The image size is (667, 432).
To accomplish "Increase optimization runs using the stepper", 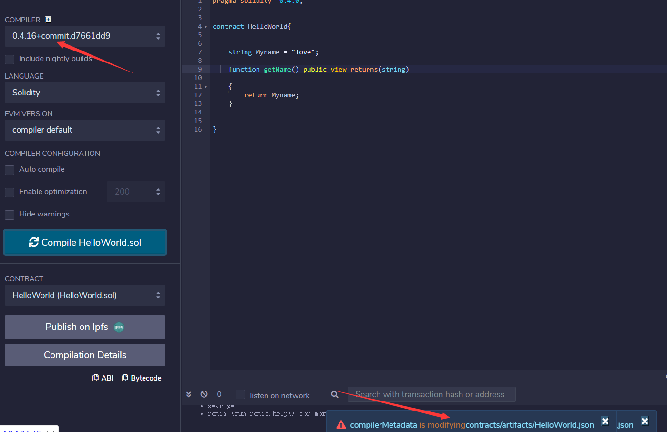I will [x=159, y=189].
